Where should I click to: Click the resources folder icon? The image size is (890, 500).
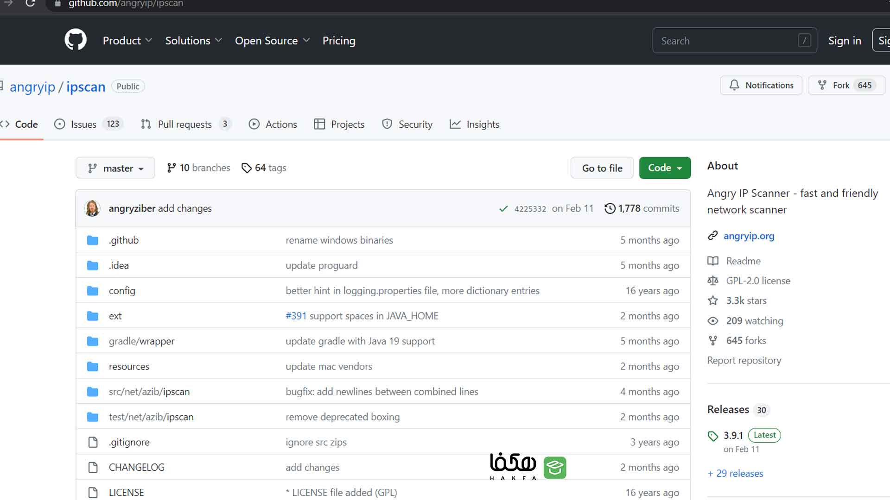point(93,366)
